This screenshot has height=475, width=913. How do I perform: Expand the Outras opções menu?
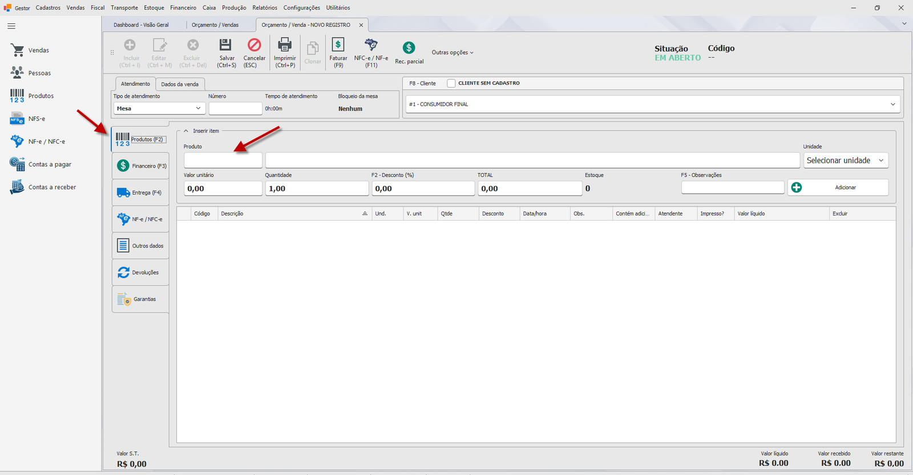[453, 52]
